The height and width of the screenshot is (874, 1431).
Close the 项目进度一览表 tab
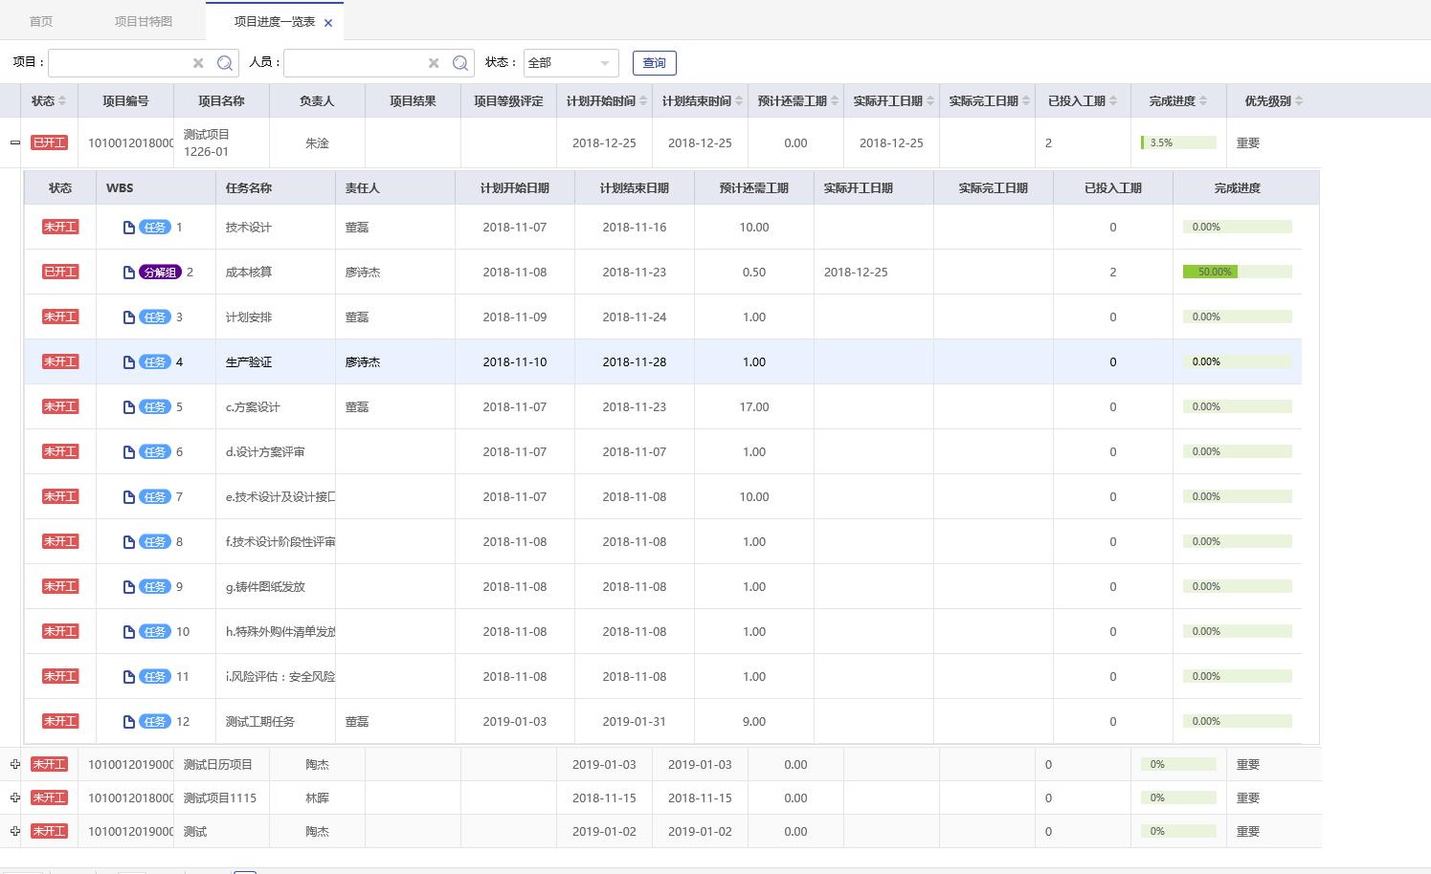[328, 23]
